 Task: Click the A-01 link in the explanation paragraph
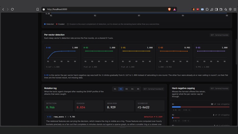46,75
